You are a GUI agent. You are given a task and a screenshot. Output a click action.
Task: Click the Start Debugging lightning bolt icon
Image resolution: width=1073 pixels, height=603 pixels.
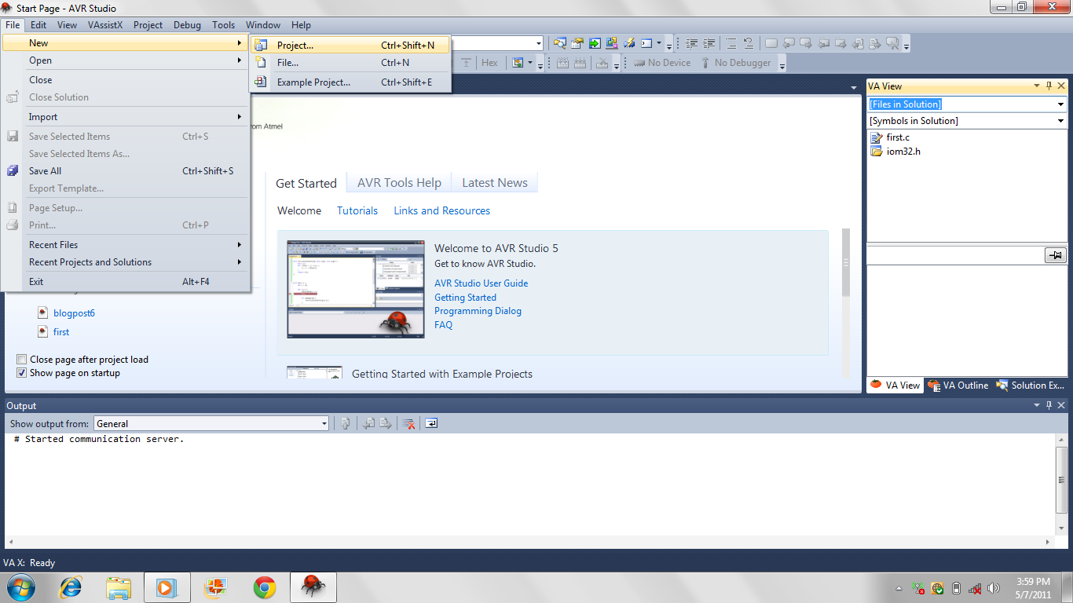coord(631,42)
